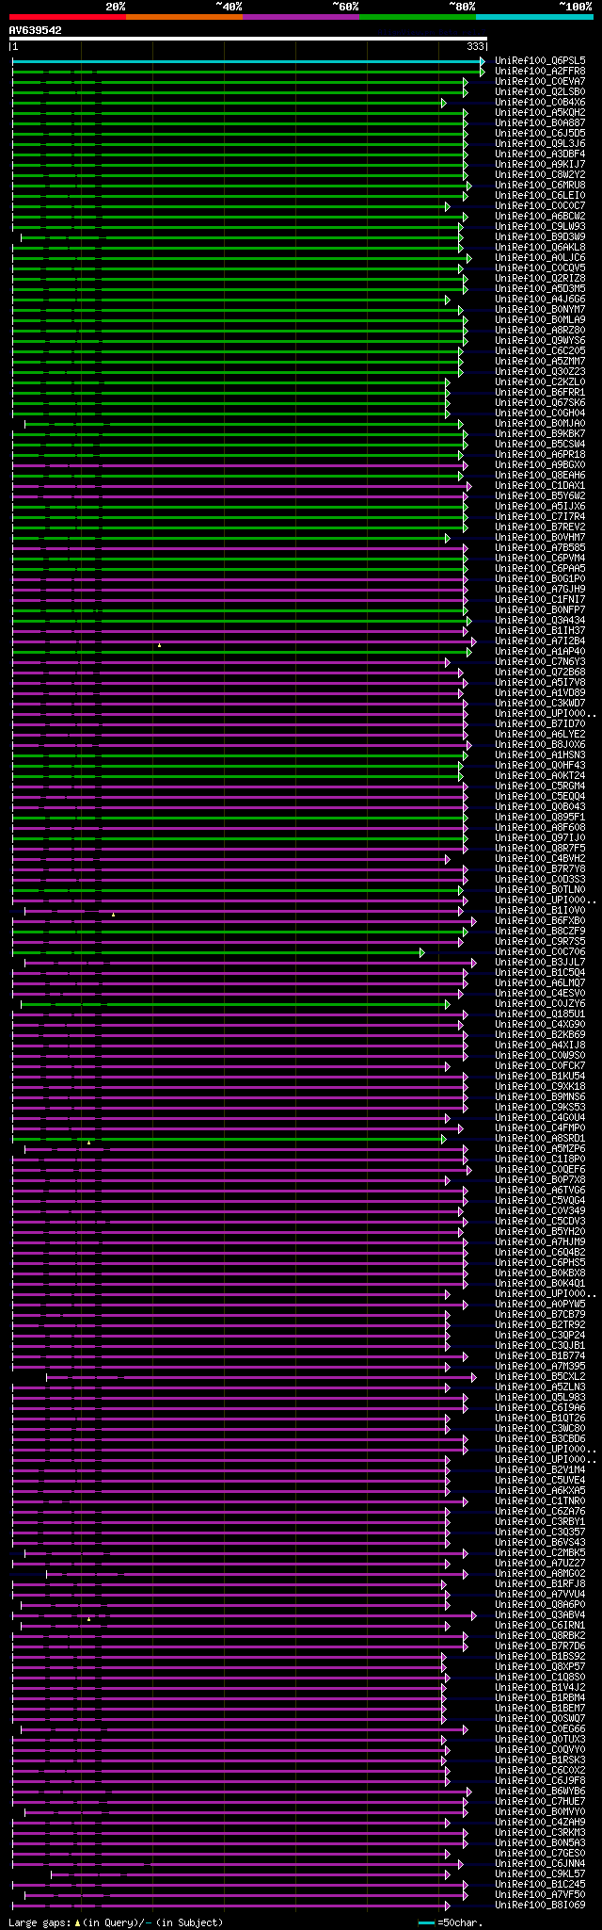Select the label UniRef100_C4G0U4
The width and height of the screenshot is (602, 1930).
(540, 1118)
